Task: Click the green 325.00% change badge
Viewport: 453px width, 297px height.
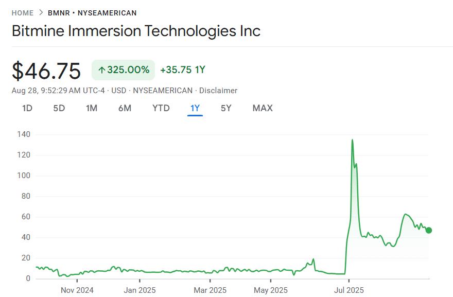Action: 123,69
